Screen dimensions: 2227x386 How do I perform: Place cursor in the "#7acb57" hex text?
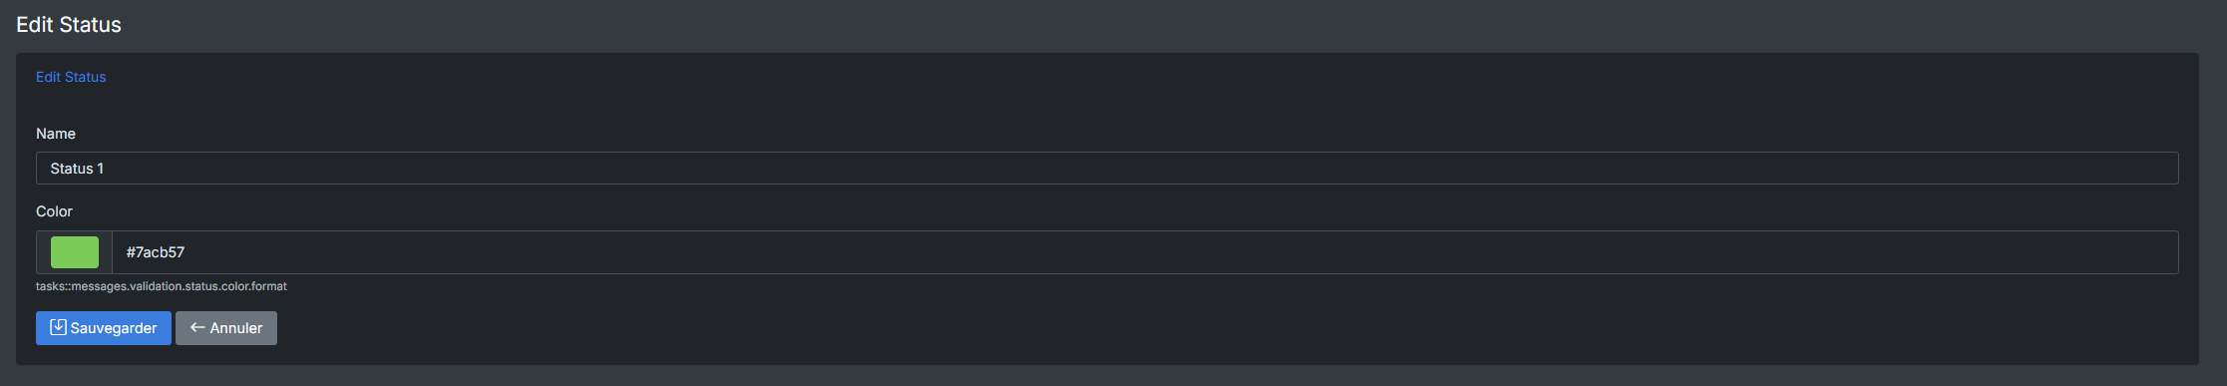[156, 252]
